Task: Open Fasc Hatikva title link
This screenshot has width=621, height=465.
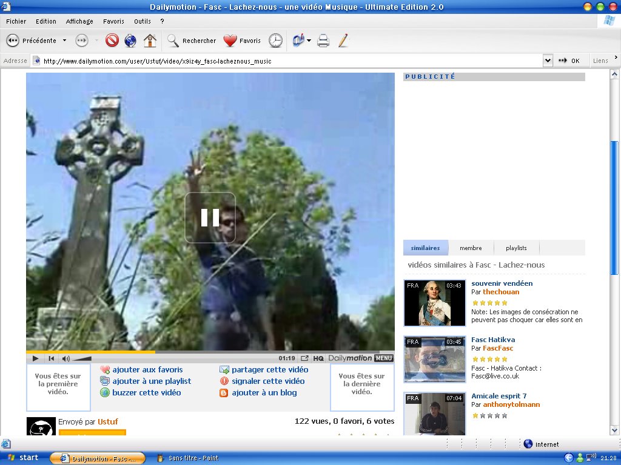Action: point(493,340)
